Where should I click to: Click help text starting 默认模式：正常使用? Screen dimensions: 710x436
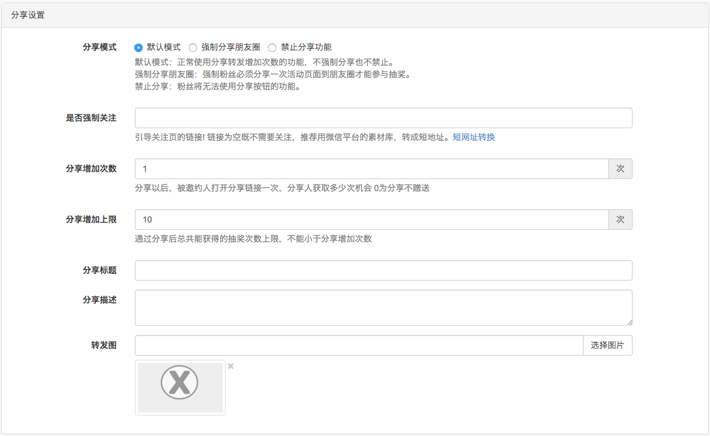pyautogui.click(x=266, y=62)
